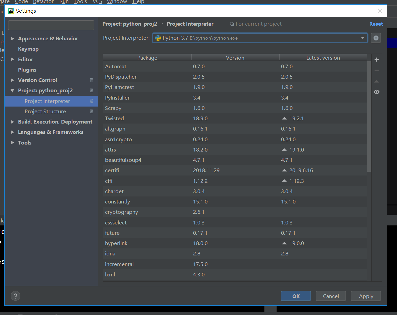Click the upgrade package arrow icon
This screenshot has width=397, height=315.
pos(376,81)
